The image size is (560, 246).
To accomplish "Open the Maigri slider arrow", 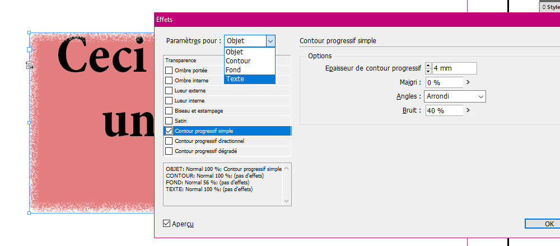I will coord(468,82).
